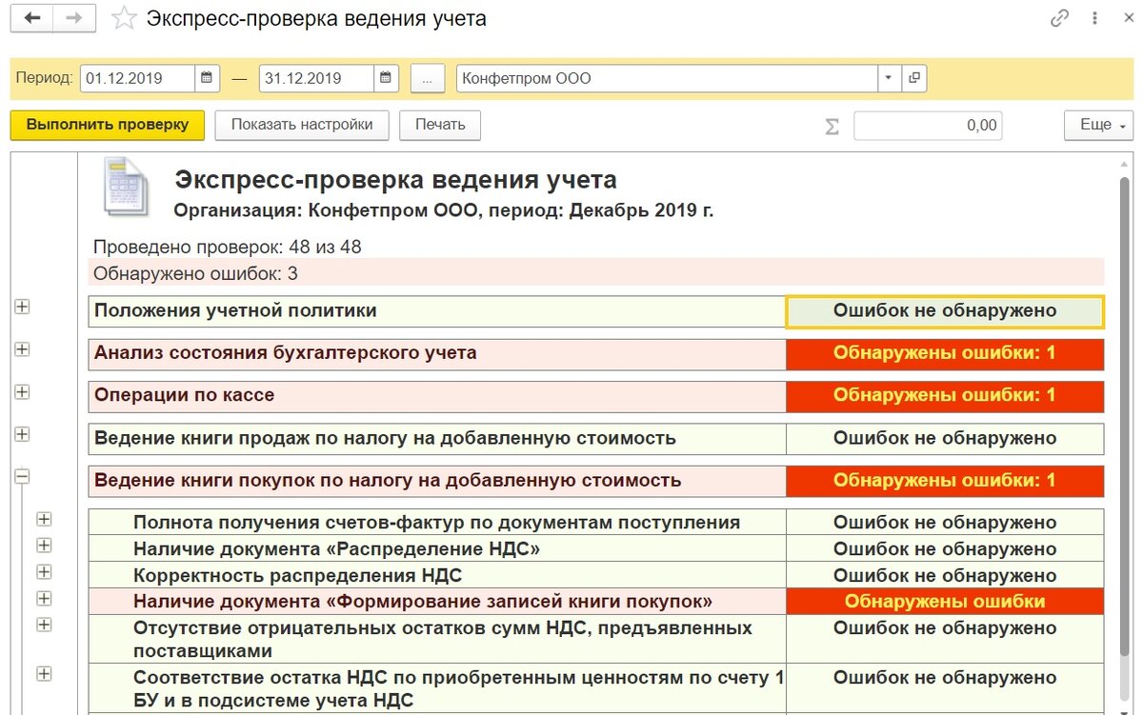Open the vertical three-dots menu
Screen dimensions: 1143x715
pos(1093,18)
